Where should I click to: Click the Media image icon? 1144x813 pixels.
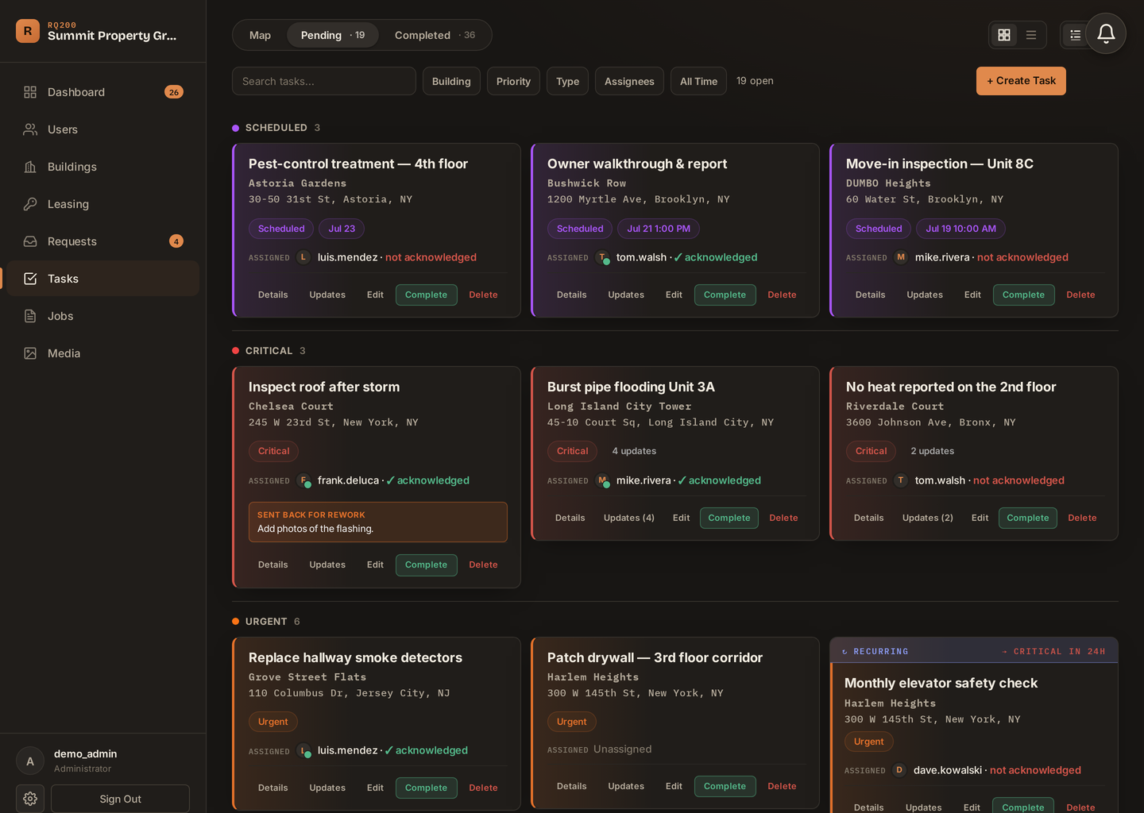coord(30,353)
